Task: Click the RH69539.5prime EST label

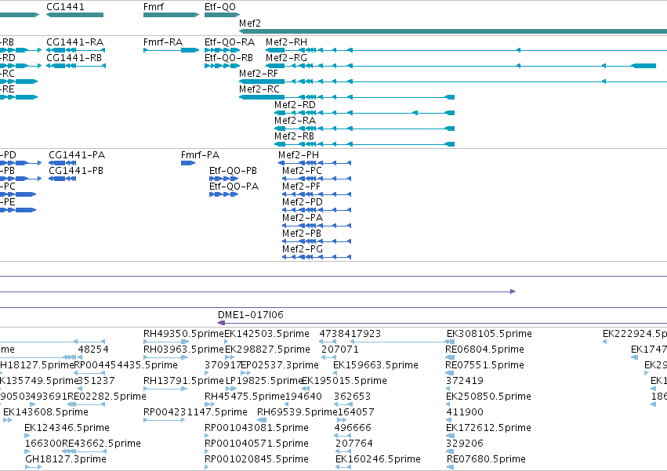Action: [297, 413]
